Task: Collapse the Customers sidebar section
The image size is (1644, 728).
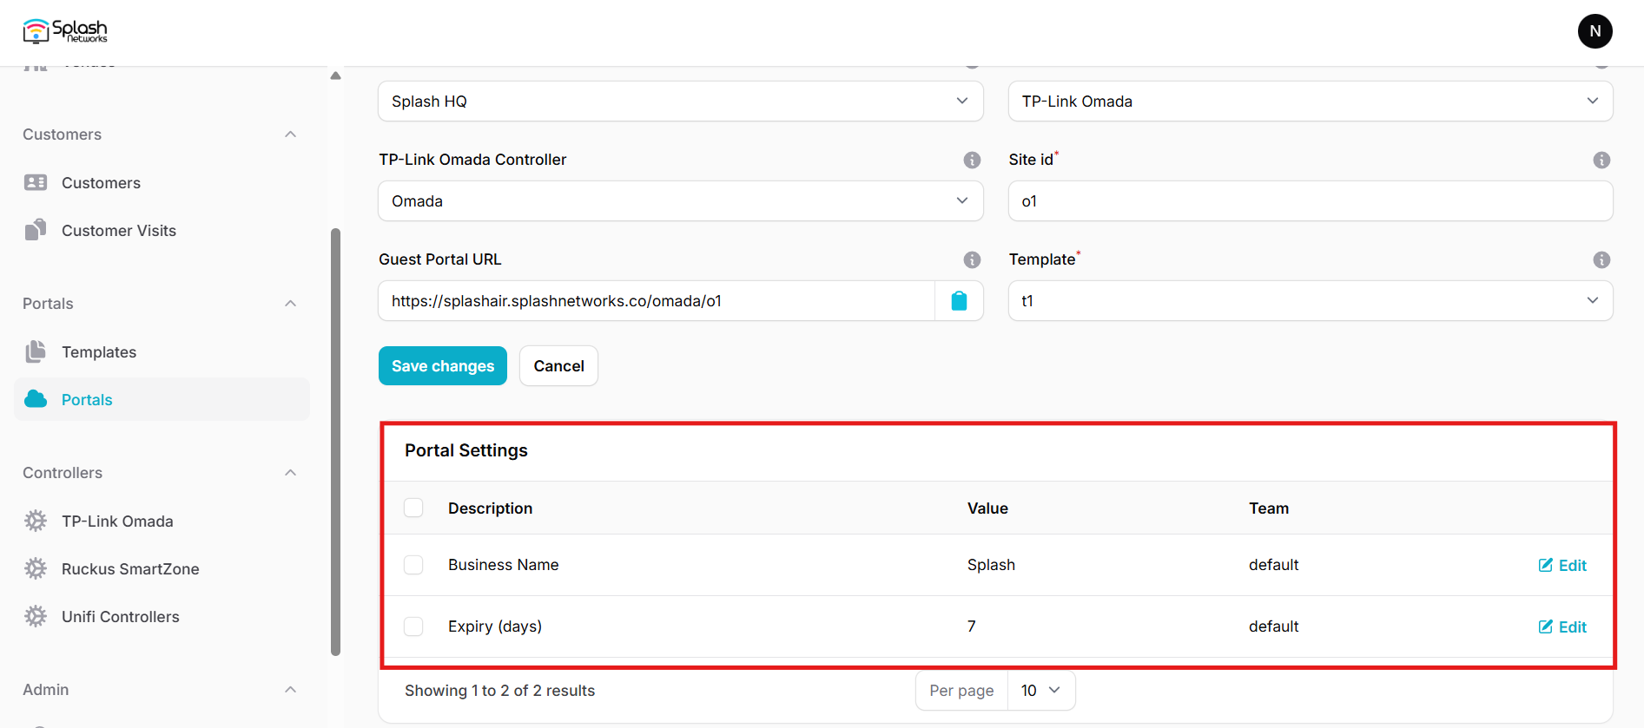Action: [x=291, y=134]
